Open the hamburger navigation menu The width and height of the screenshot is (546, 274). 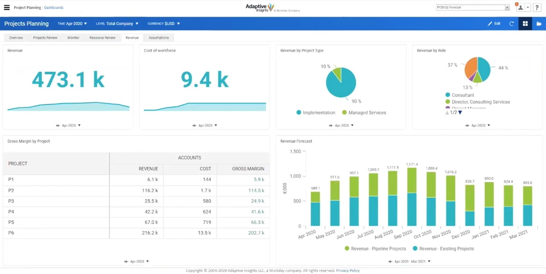click(7, 7)
